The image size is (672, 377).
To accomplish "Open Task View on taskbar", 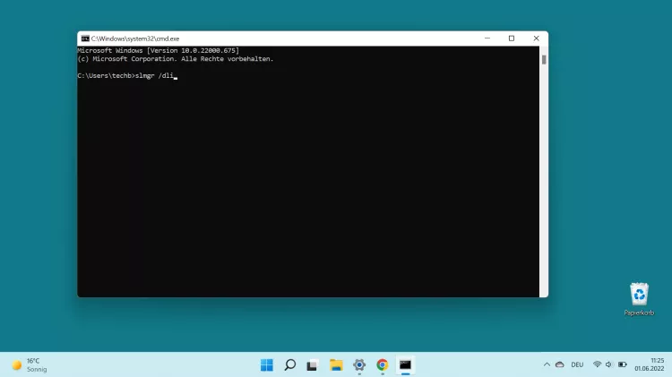I will [312, 365].
